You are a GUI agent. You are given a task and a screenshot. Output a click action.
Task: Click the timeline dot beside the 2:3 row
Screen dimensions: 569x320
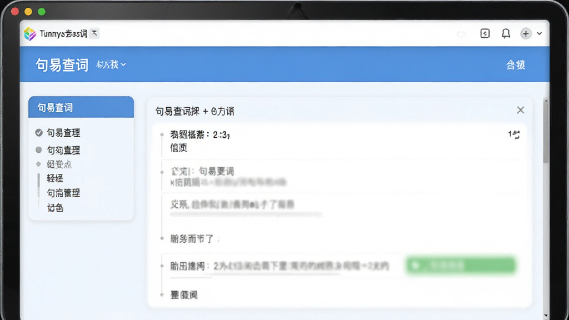[162, 134]
